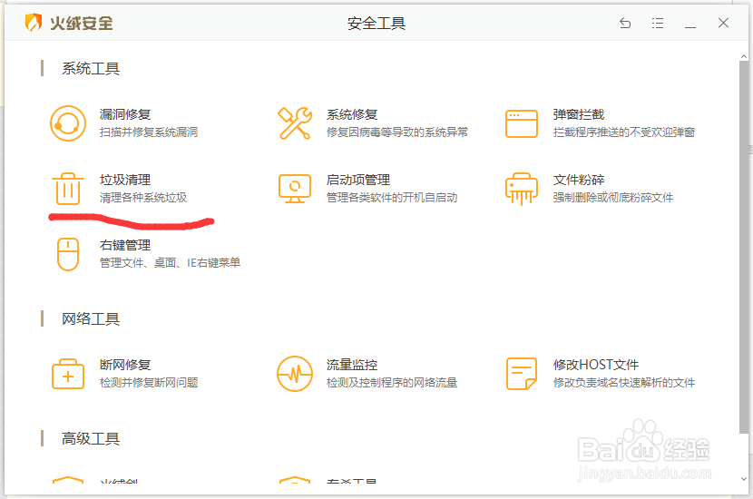Select the 修改HOST文件 title text
This screenshot has height=499, width=753.
tap(595, 365)
